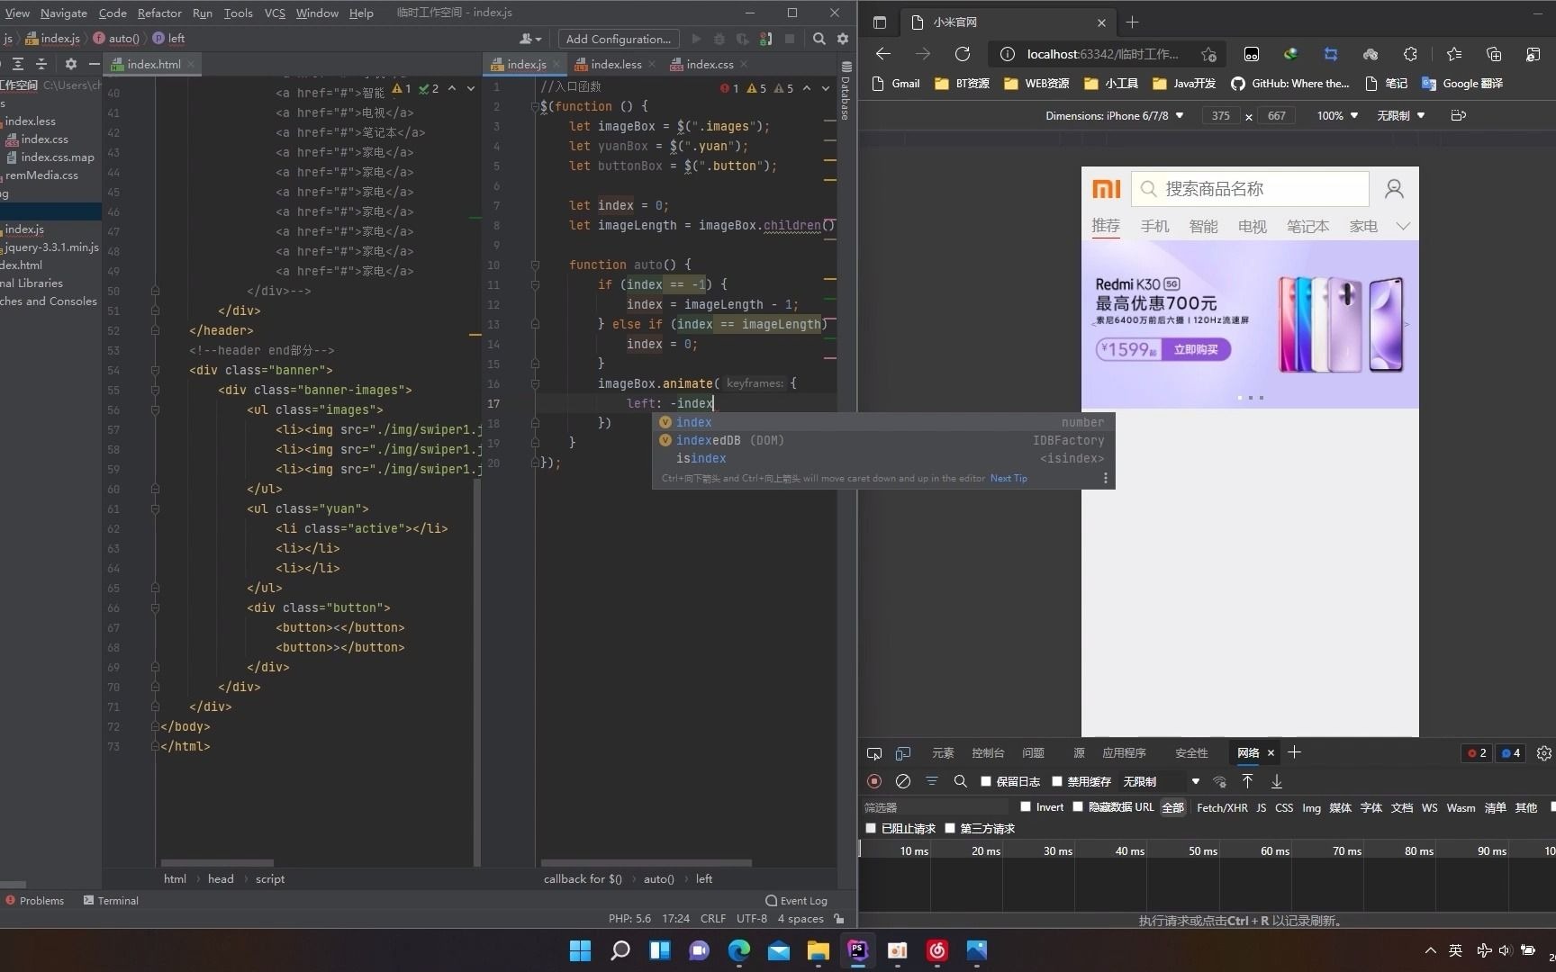Check 第三方请求 checkbox
Screen dimensions: 1556x972
pos(950,828)
